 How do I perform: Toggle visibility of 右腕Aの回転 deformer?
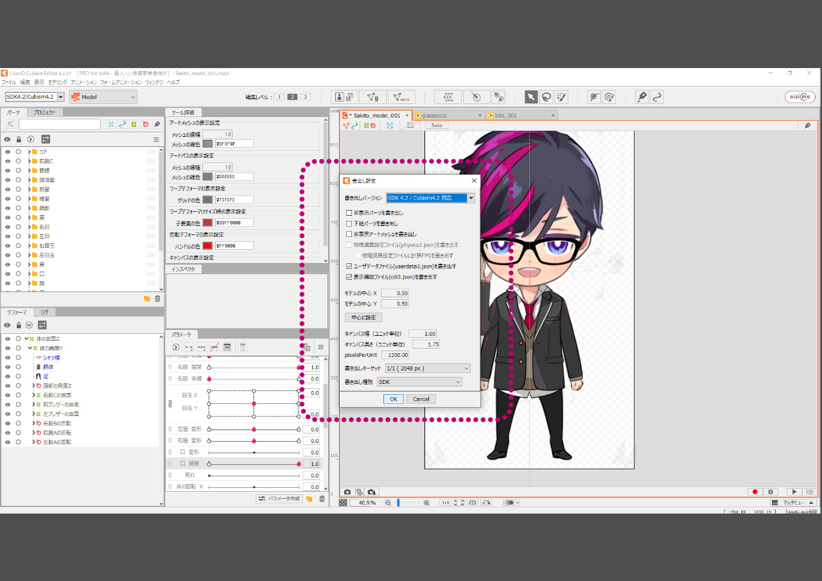pos(8,433)
